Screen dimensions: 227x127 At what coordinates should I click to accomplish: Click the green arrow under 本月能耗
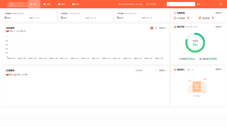tap(95, 18)
